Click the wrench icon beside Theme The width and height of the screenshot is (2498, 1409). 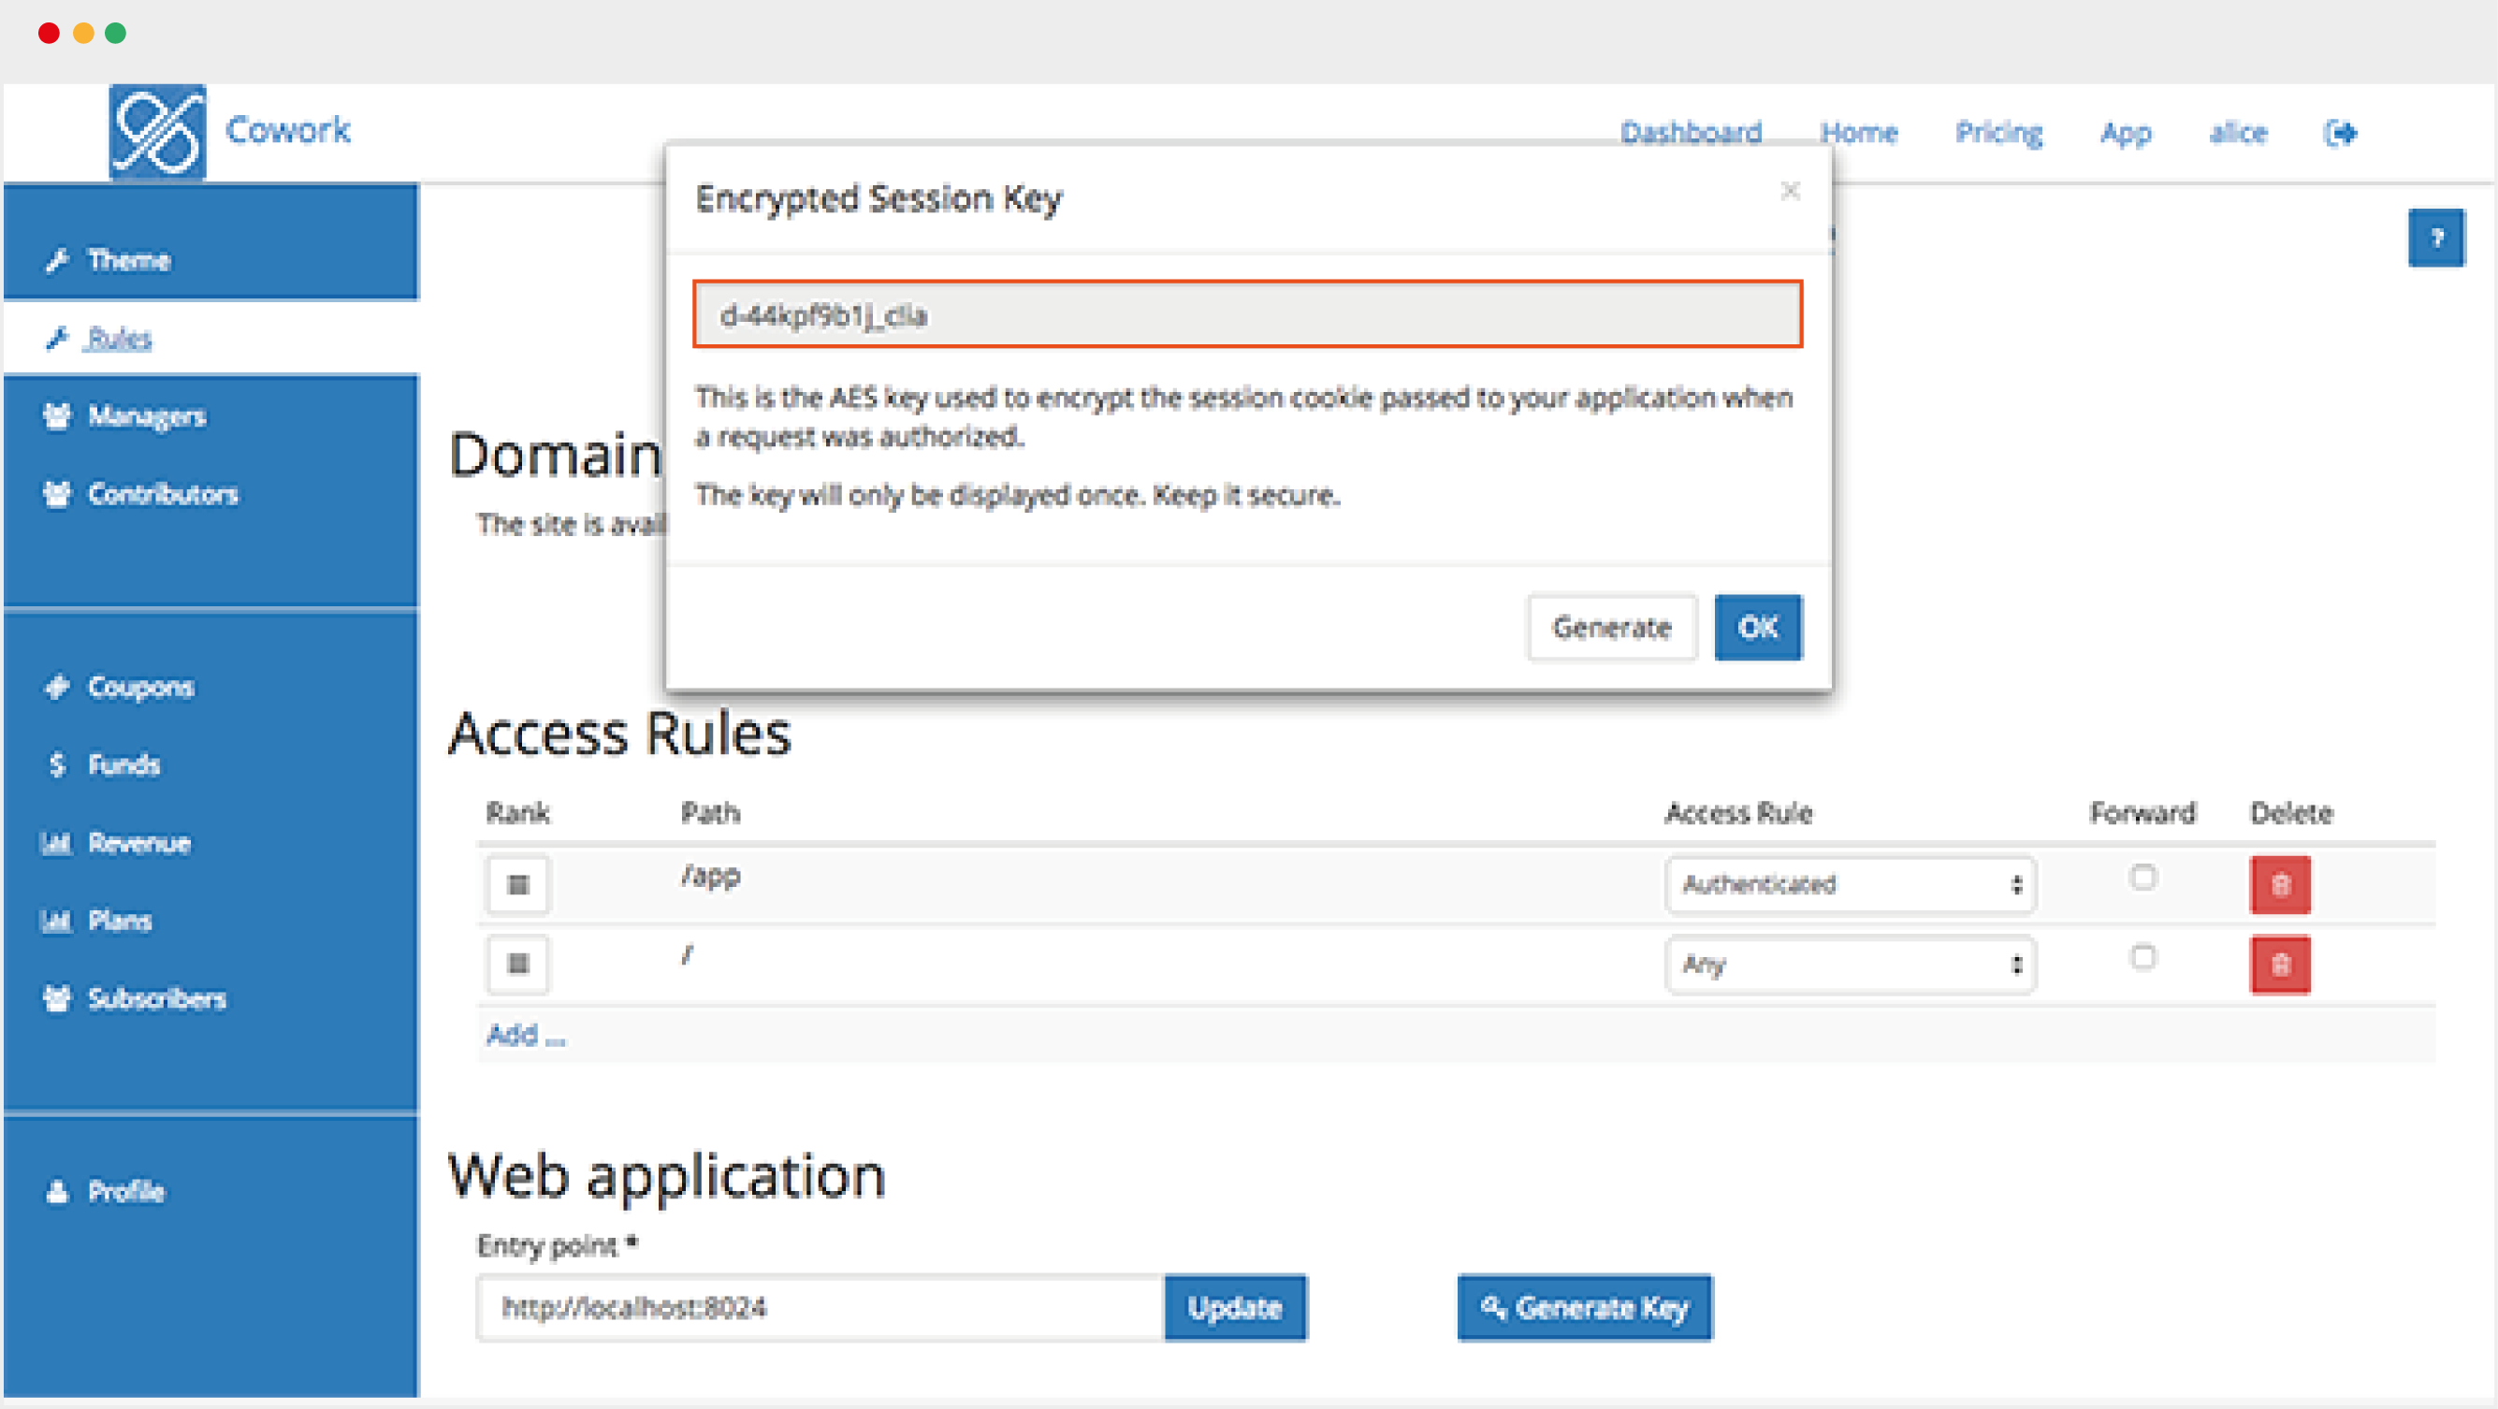pyautogui.click(x=57, y=260)
